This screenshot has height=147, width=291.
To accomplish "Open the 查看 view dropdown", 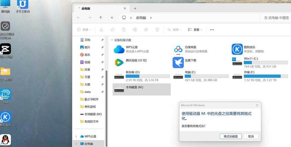I will [195, 30].
